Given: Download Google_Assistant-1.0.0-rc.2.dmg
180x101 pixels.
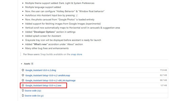Looking at the screenshot, I should point(40,70).
